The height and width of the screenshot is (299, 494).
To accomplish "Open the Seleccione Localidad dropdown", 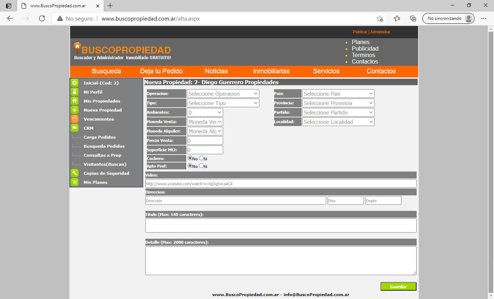I will 338,122.
